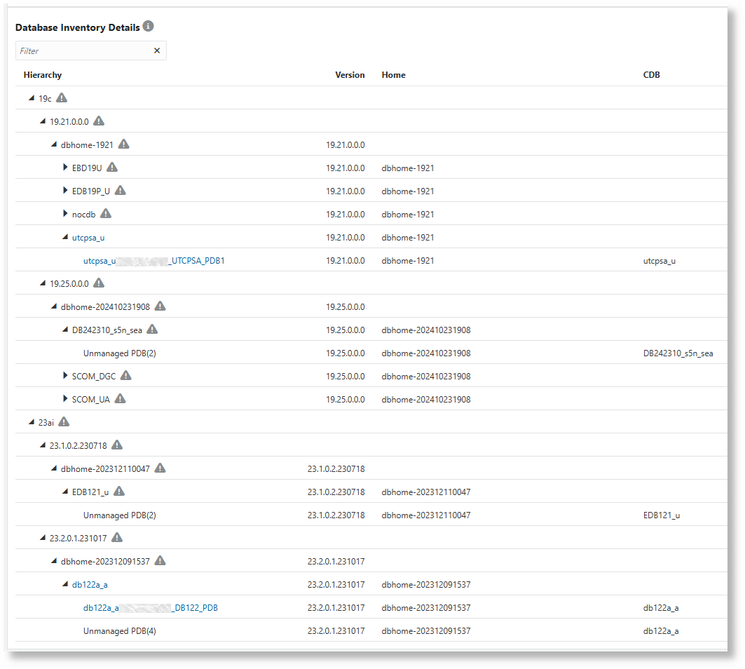Click the warning icon next to 19.25.0.0.0
The height and width of the screenshot is (669, 745).
pyautogui.click(x=99, y=283)
